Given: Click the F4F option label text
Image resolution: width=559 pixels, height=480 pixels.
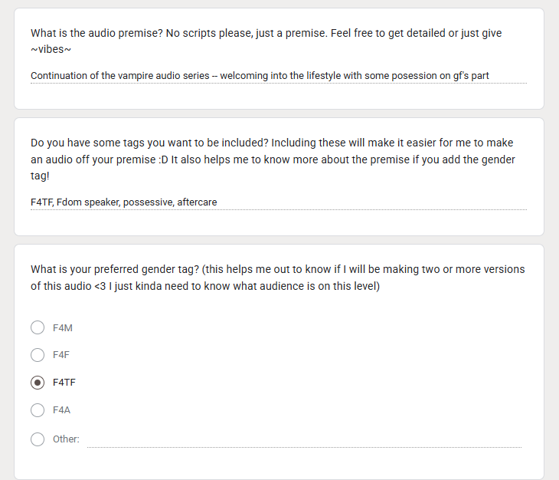Looking at the screenshot, I should (x=61, y=355).
